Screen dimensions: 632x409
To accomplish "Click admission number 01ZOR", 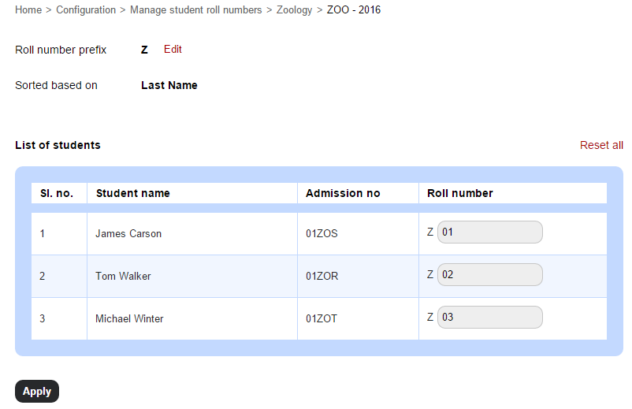I will (322, 277).
